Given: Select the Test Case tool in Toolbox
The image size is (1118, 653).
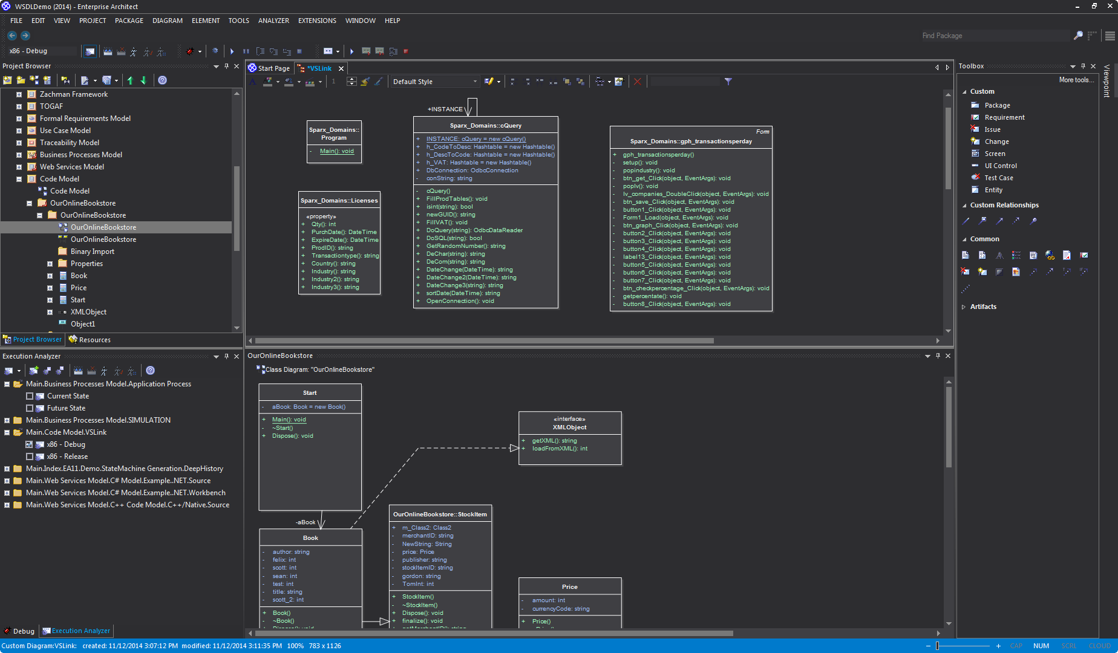Looking at the screenshot, I should click(x=992, y=178).
